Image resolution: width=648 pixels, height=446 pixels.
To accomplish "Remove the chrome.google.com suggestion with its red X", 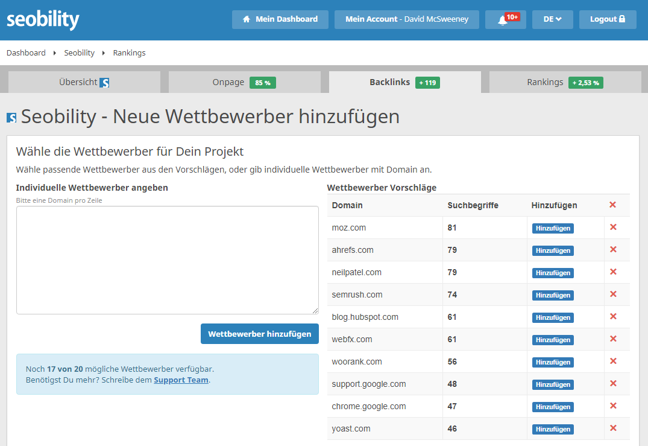I will 613,406.
